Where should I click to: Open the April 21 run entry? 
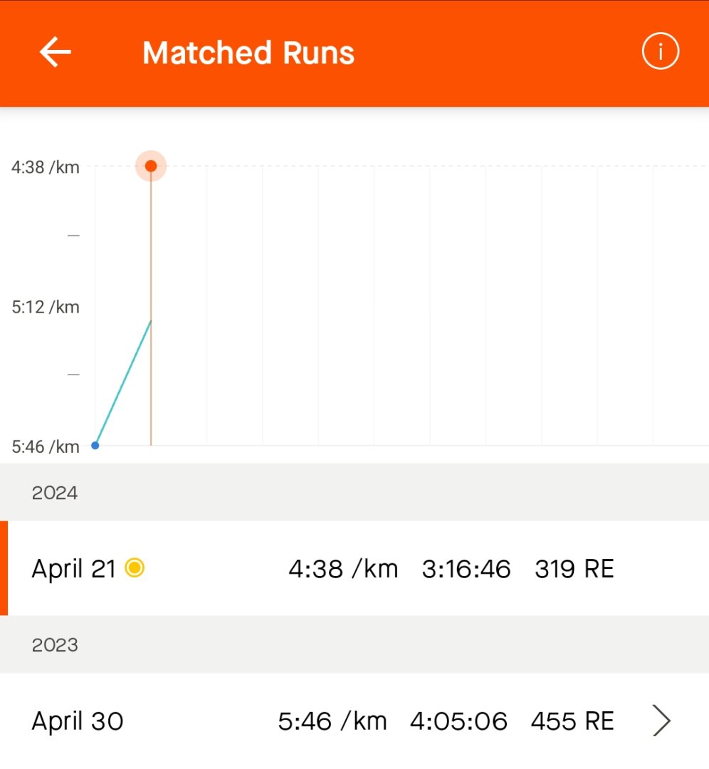click(354, 568)
